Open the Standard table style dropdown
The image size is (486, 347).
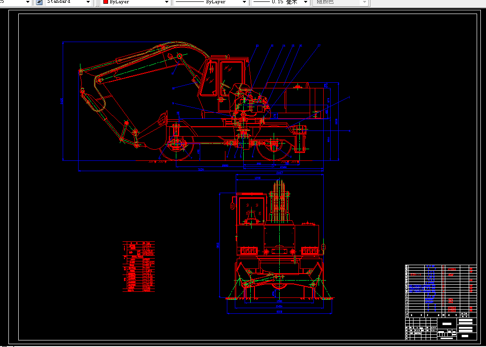(x=89, y=2)
